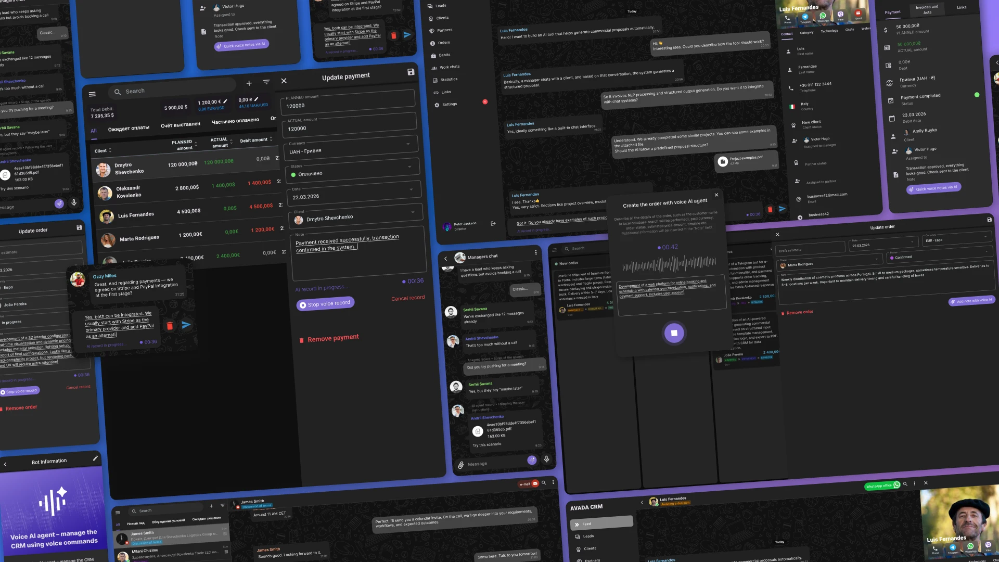
Task: Go back from the Bot Information screen
Action: pyautogui.click(x=5, y=464)
